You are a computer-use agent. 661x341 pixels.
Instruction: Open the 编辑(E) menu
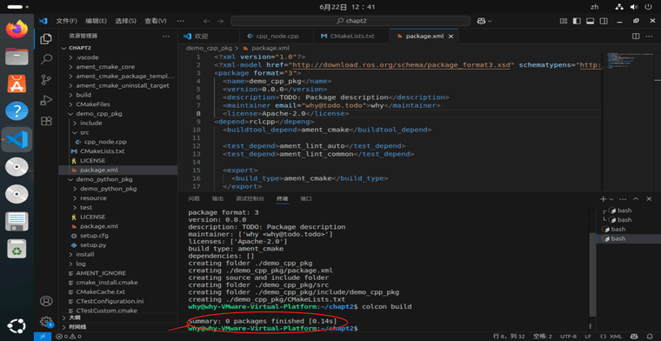tap(97, 21)
